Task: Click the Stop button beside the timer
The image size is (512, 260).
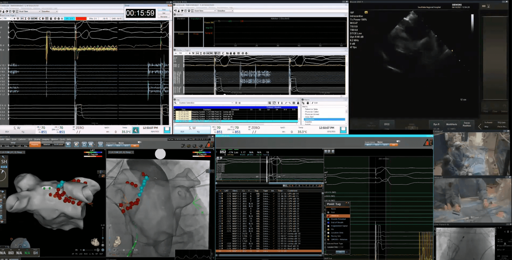Action: (164, 9)
